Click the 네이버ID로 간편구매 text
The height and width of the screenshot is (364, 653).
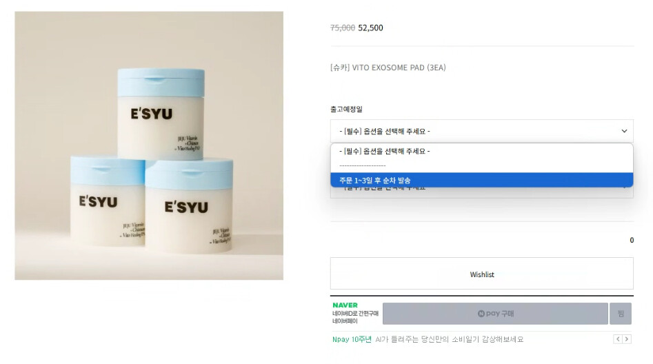tap(355, 313)
